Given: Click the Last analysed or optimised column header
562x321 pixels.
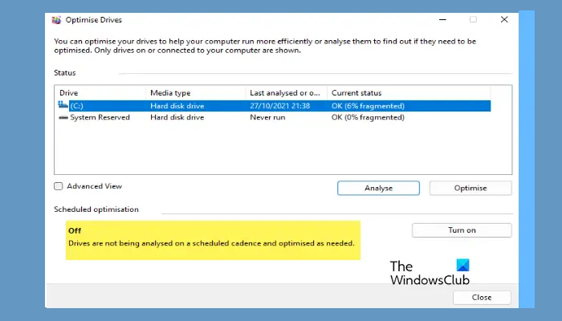Looking at the screenshot, I should pos(286,93).
